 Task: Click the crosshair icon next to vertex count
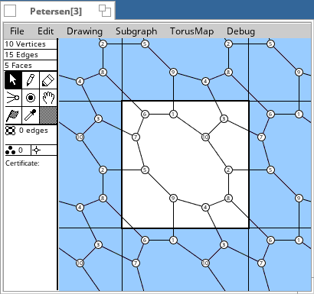click(x=37, y=150)
